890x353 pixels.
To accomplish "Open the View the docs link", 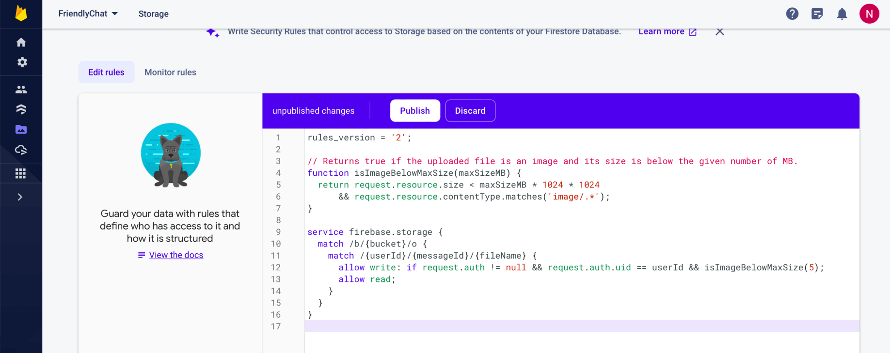I will pos(176,255).
